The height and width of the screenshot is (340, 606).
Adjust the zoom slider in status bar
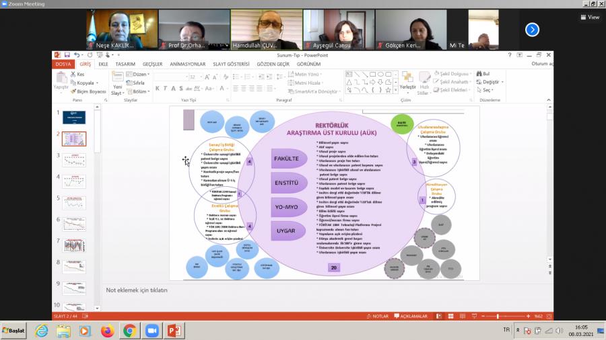click(x=498, y=316)
